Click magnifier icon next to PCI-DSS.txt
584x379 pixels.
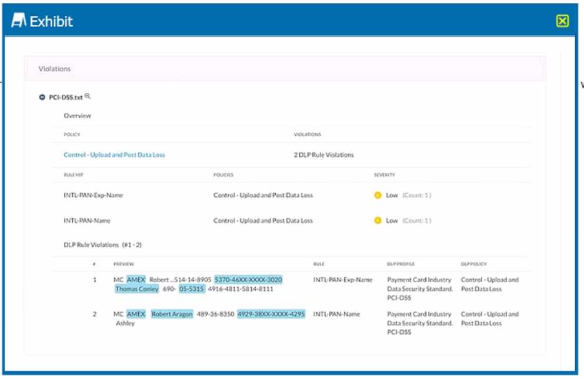coord(88,96)
